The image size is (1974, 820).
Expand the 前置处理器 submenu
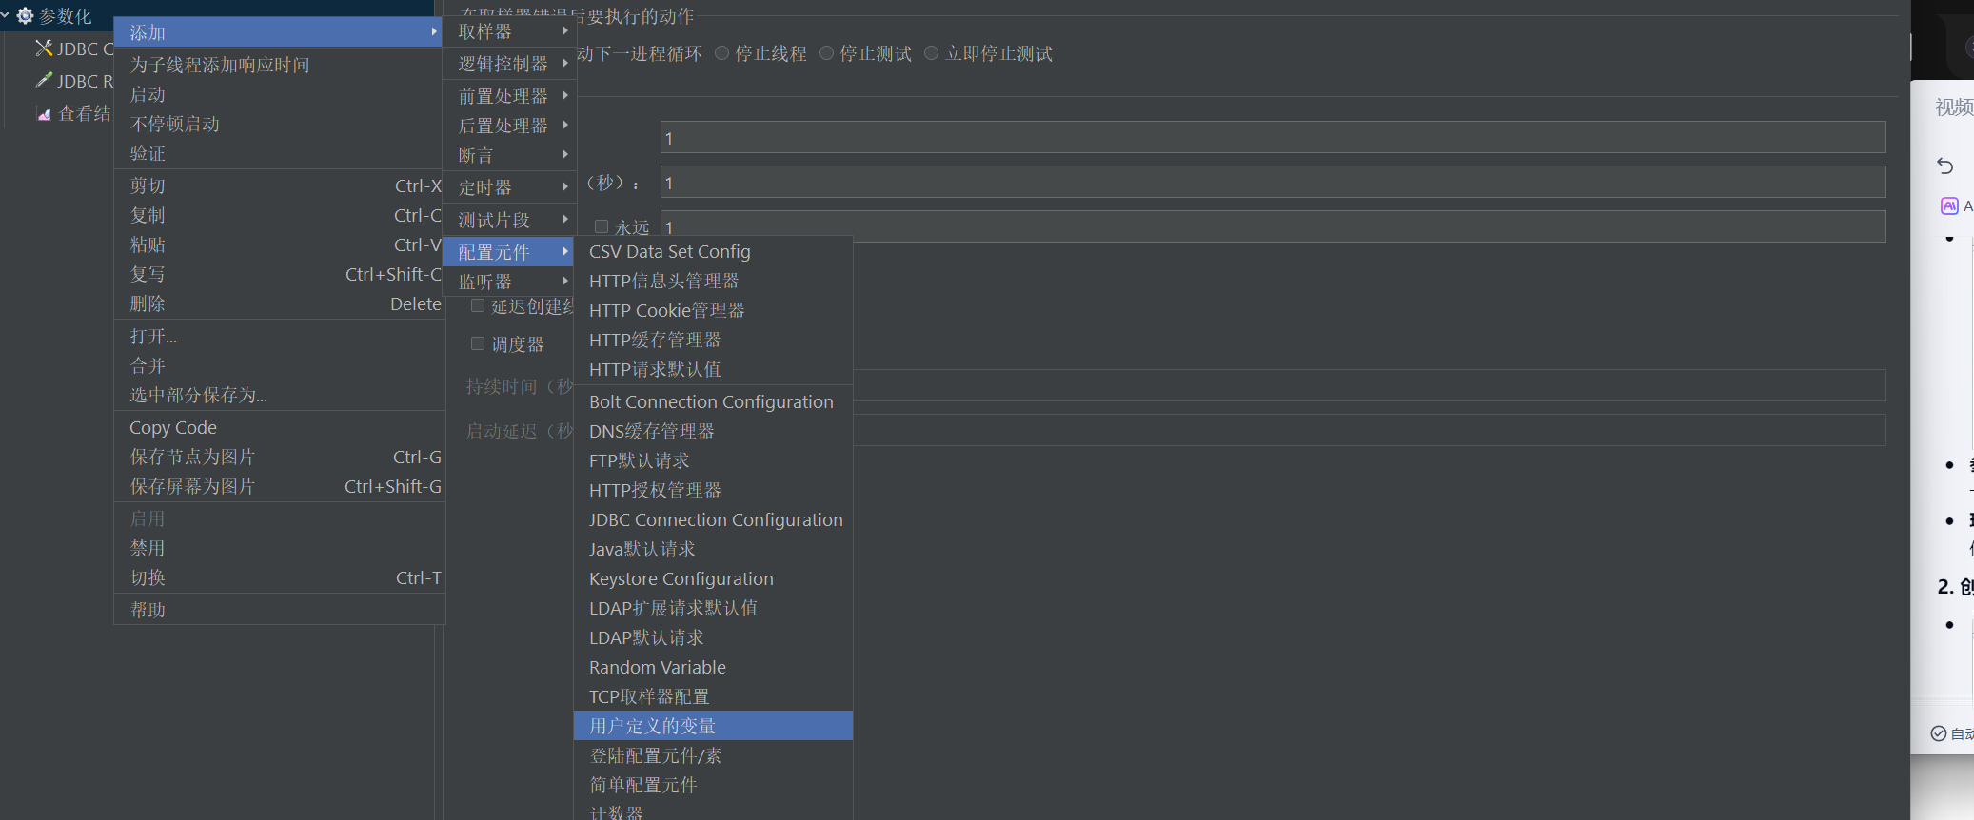pos(510,96)
